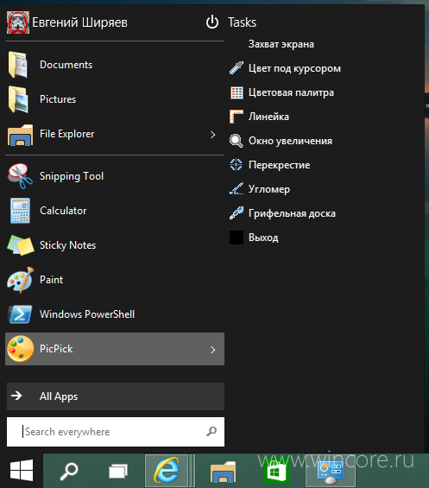Open the Calculator app icon
This screenshot has width=429, height=488.
click(20, 211)
